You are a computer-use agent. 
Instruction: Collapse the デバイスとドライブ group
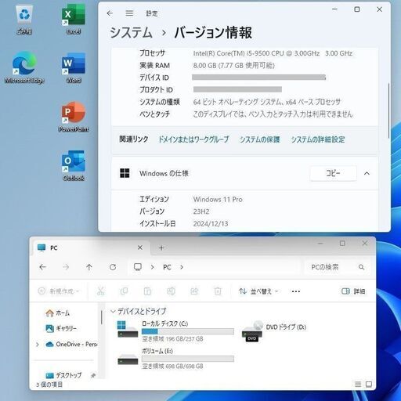click(113, 311)
